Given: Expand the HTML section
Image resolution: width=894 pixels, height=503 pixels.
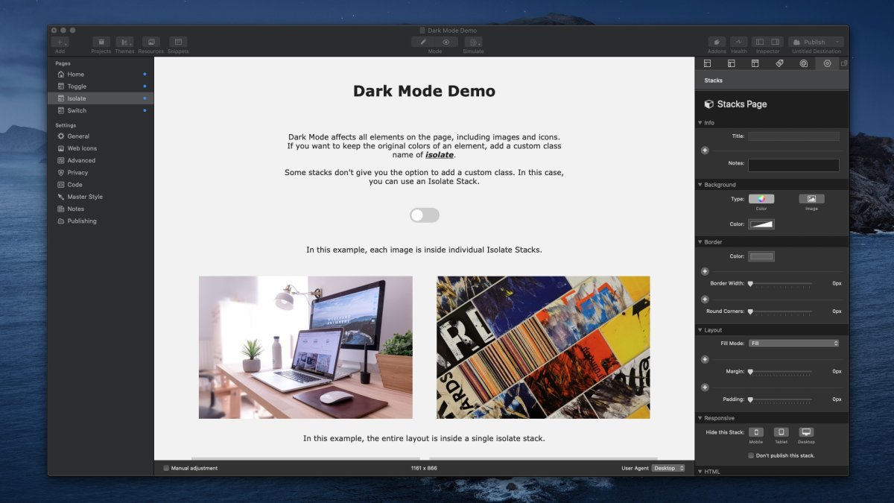Looking at the screenshot, I should (x=700, y=471).
